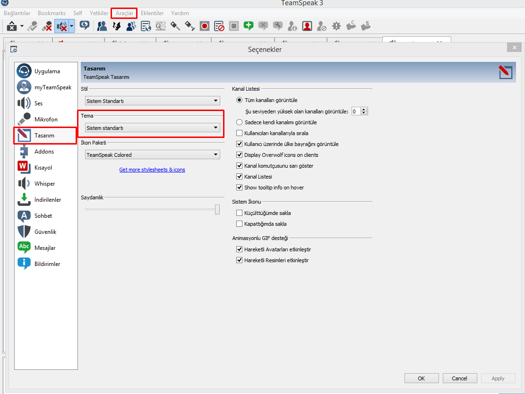
Task: Open the contacts icon with two users
Action: (102, 26)
